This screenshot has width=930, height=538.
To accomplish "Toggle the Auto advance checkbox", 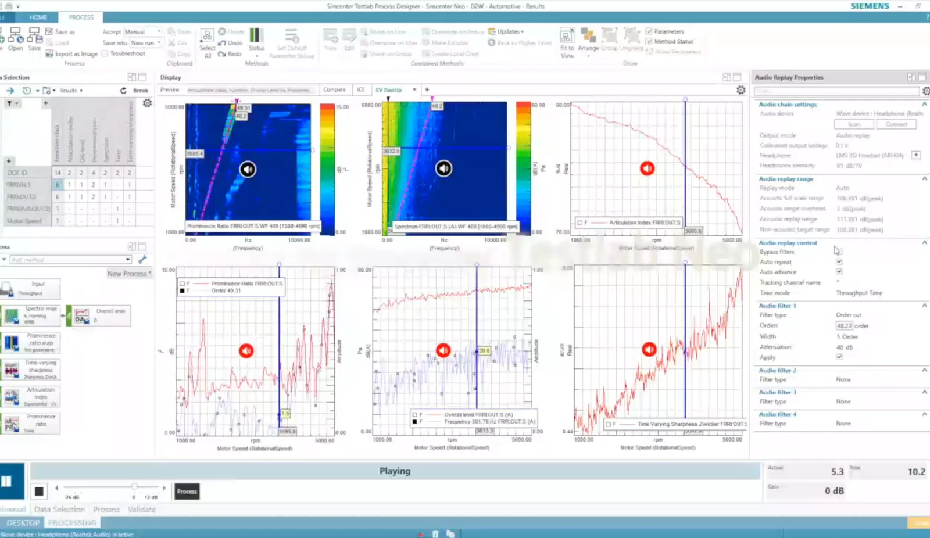I will [x=839, y=272].
